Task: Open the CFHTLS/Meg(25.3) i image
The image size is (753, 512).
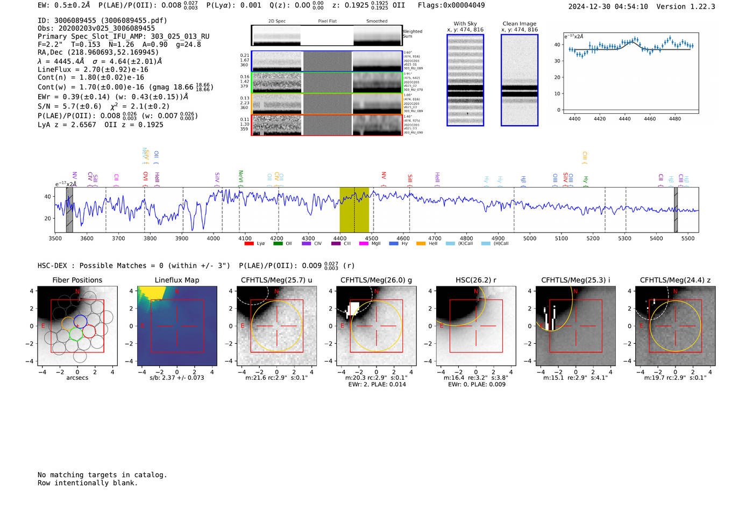Action: [x=576, y=326]
